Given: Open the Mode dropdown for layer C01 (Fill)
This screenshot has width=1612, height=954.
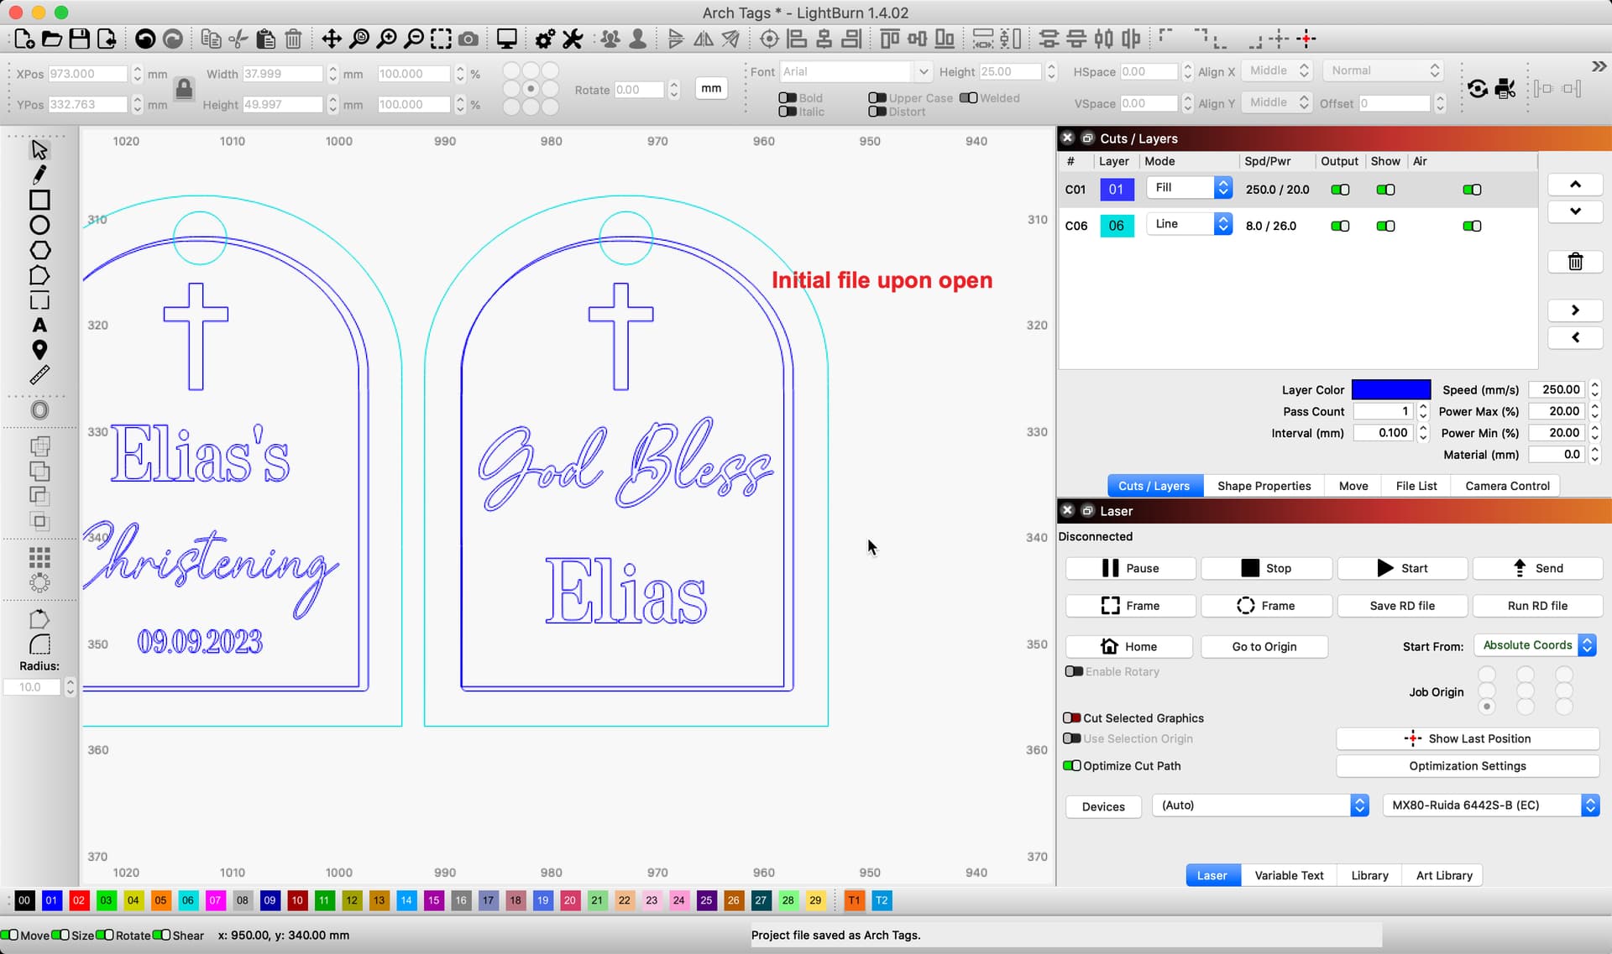Looking at the screenshot, I should 1190,188.
